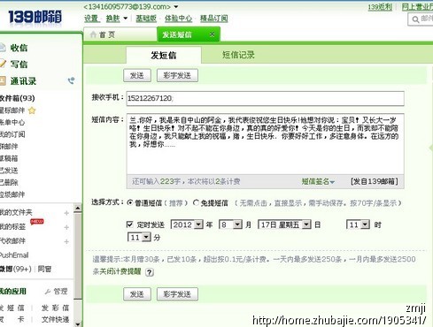This screenshot has height=327, width=433.
Task: Uncheck the 定时发送 checkbox
Action: (129, 224)
